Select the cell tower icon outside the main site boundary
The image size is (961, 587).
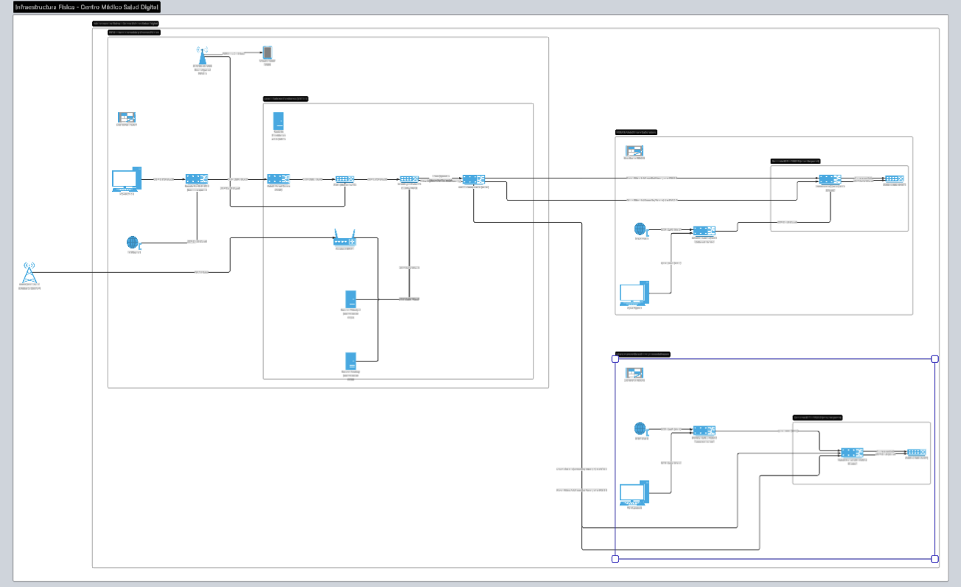29,271
